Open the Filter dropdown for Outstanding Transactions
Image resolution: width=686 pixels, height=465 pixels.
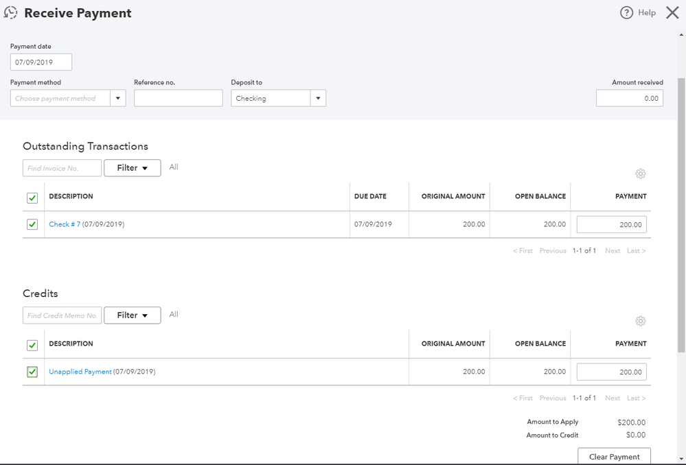[x=132, y=168]
